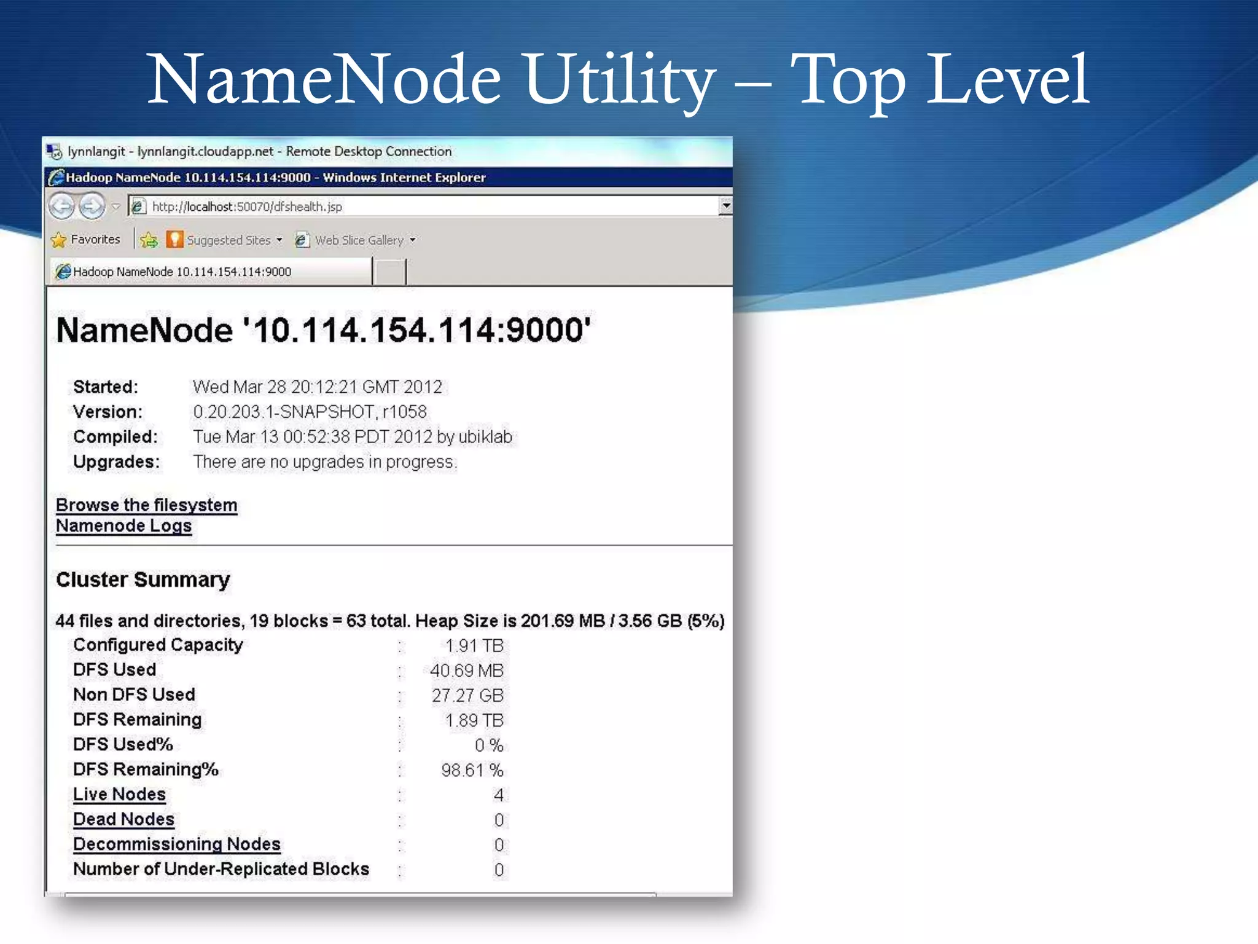Screen dimensions: 1258x944
Task: Open the recent pages dropdown beside the navigation arrows
Action: [115, 207]
